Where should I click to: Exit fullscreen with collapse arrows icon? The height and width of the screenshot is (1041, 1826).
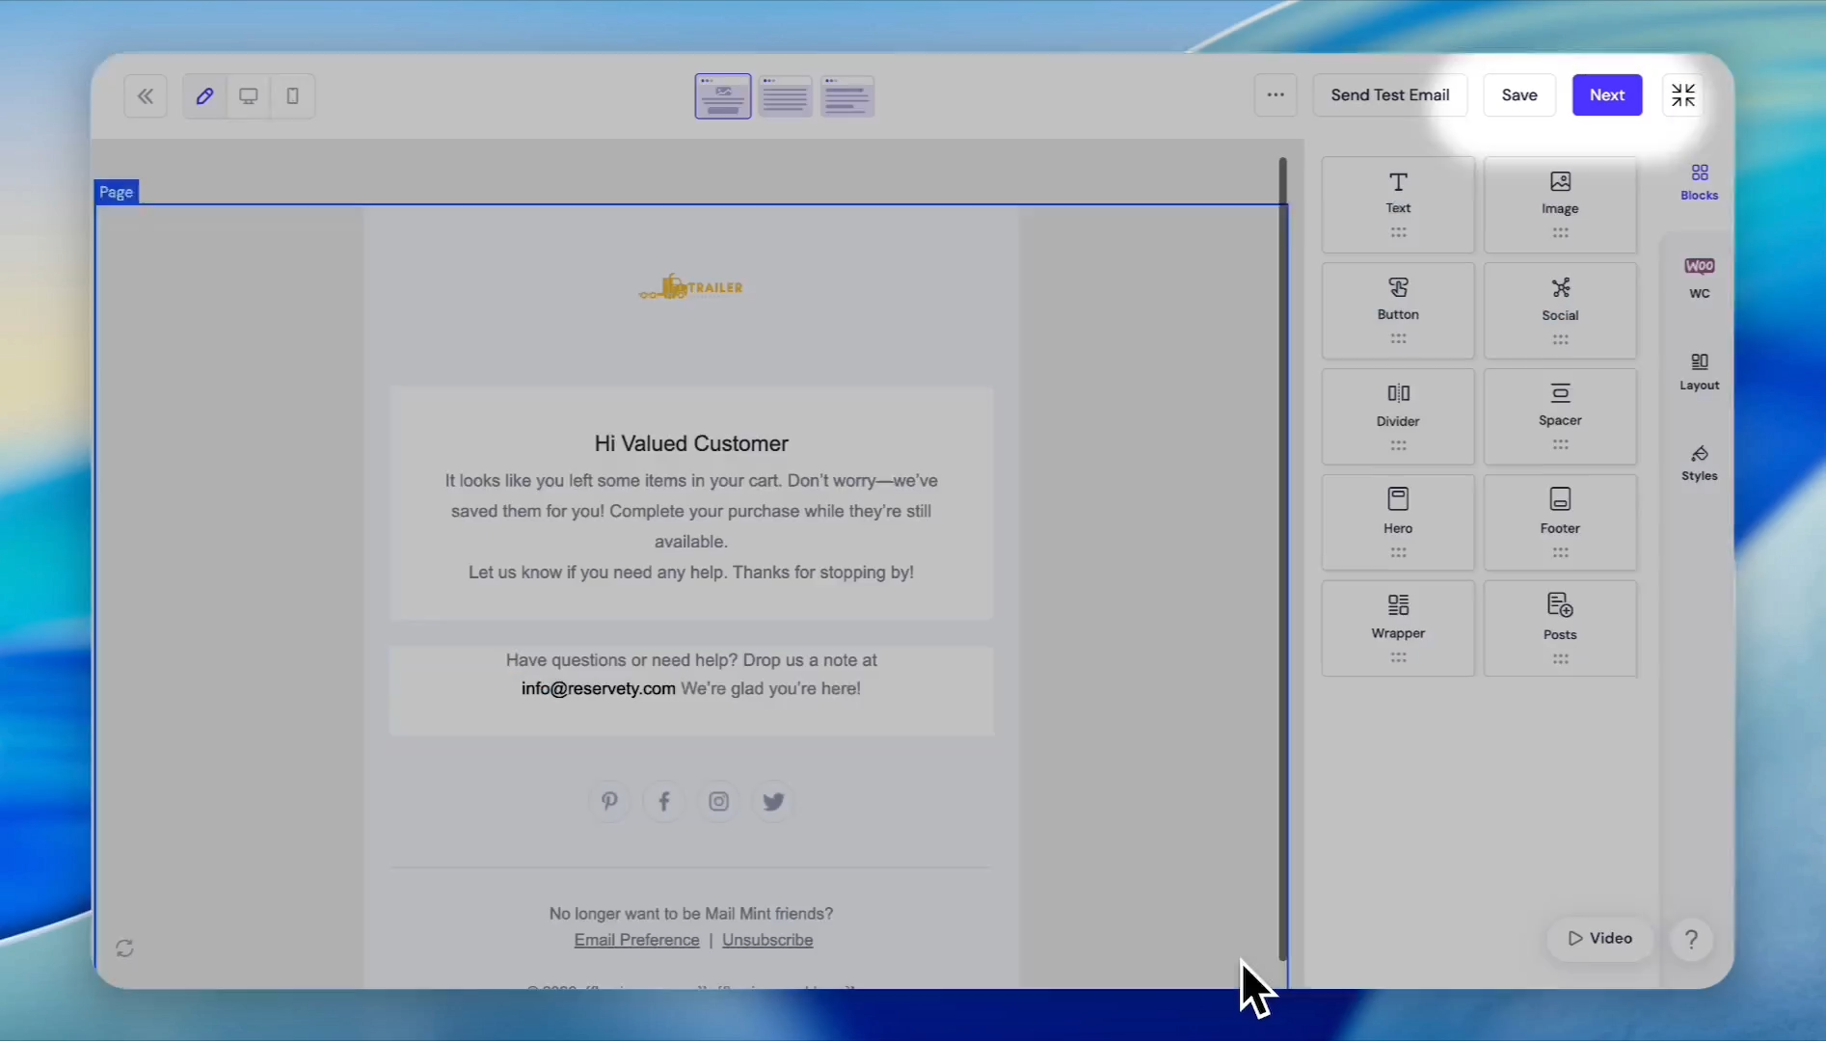(1683, 94)
